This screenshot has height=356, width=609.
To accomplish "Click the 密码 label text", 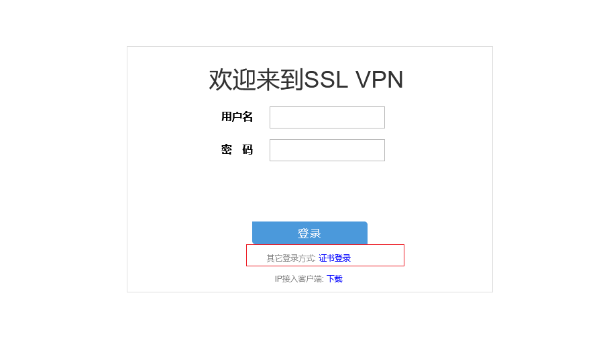I will point(237,149).
